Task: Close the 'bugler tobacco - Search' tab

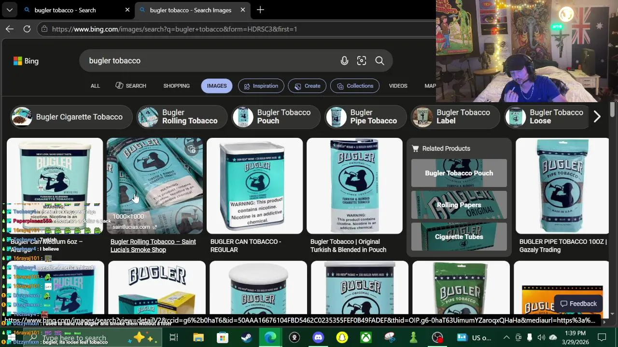Action: 127,10
